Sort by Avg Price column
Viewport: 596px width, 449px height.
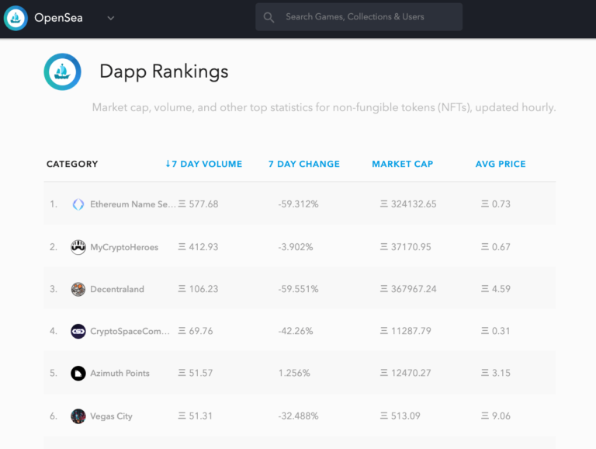pyautogui.click(x=501, y=164)
